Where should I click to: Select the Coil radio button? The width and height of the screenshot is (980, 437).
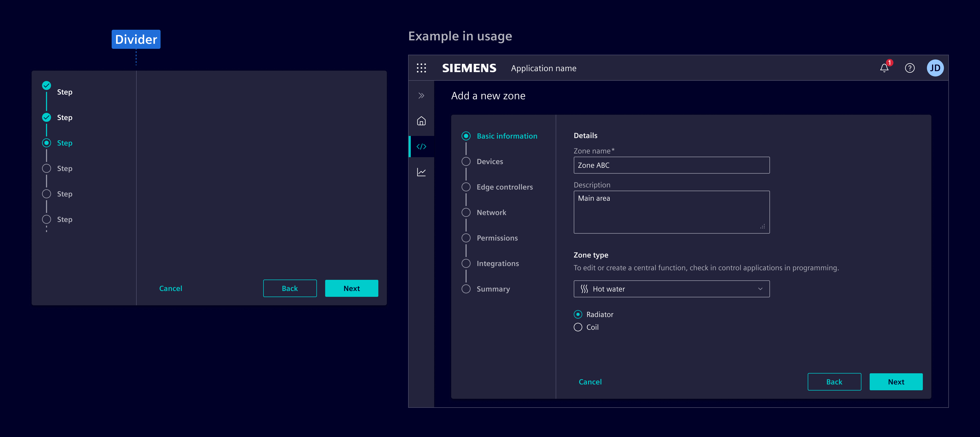[x=578, y=327]
